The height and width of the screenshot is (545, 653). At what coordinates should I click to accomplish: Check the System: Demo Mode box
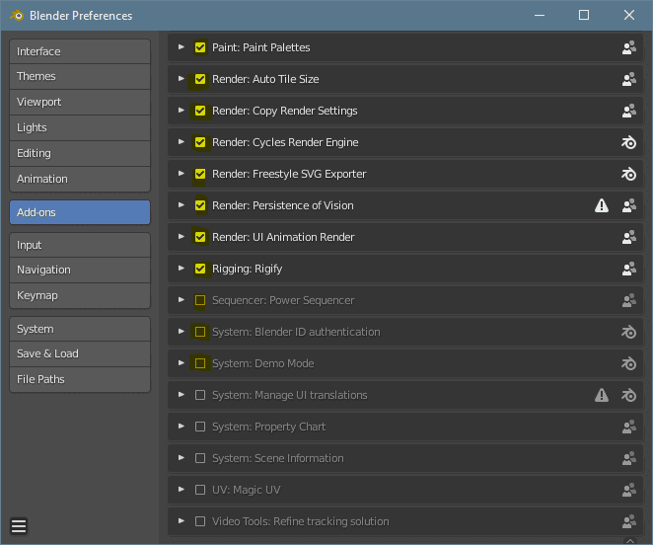[x=200, y=363]
